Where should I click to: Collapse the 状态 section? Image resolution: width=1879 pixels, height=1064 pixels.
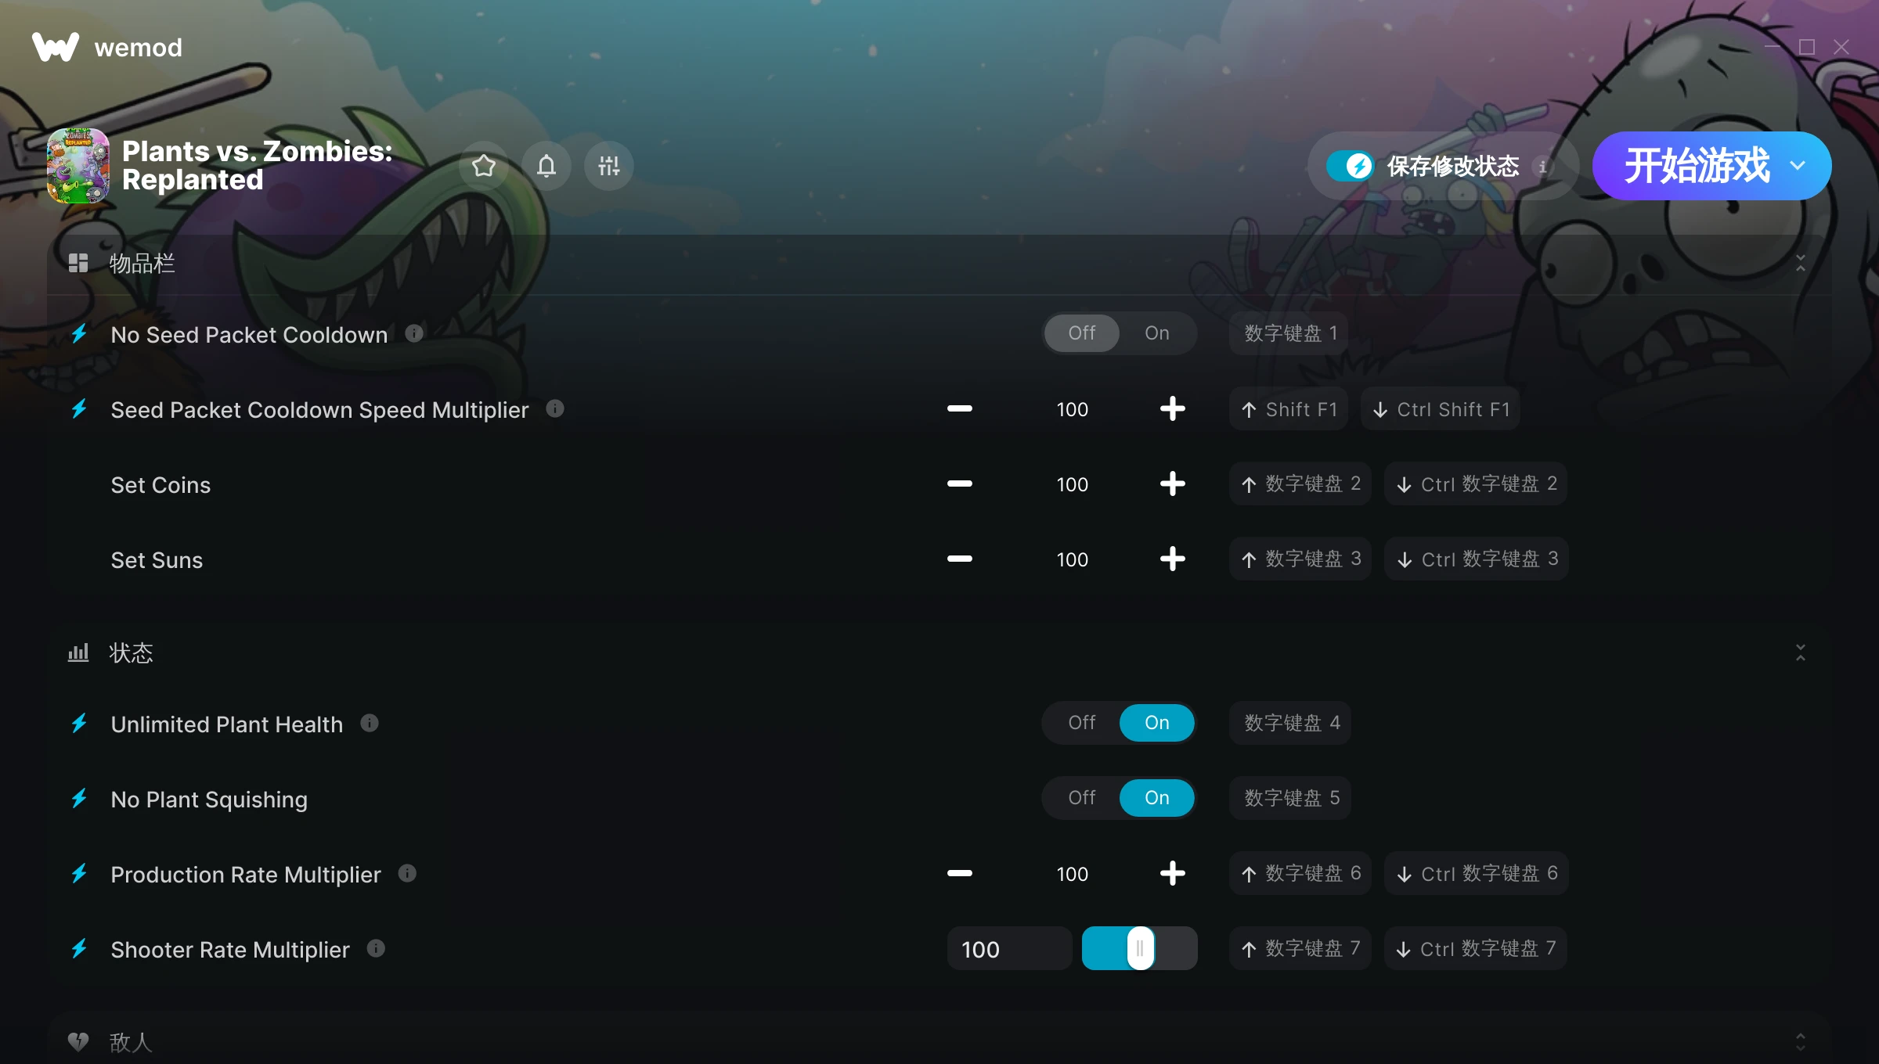click(x=1800, y=653)
